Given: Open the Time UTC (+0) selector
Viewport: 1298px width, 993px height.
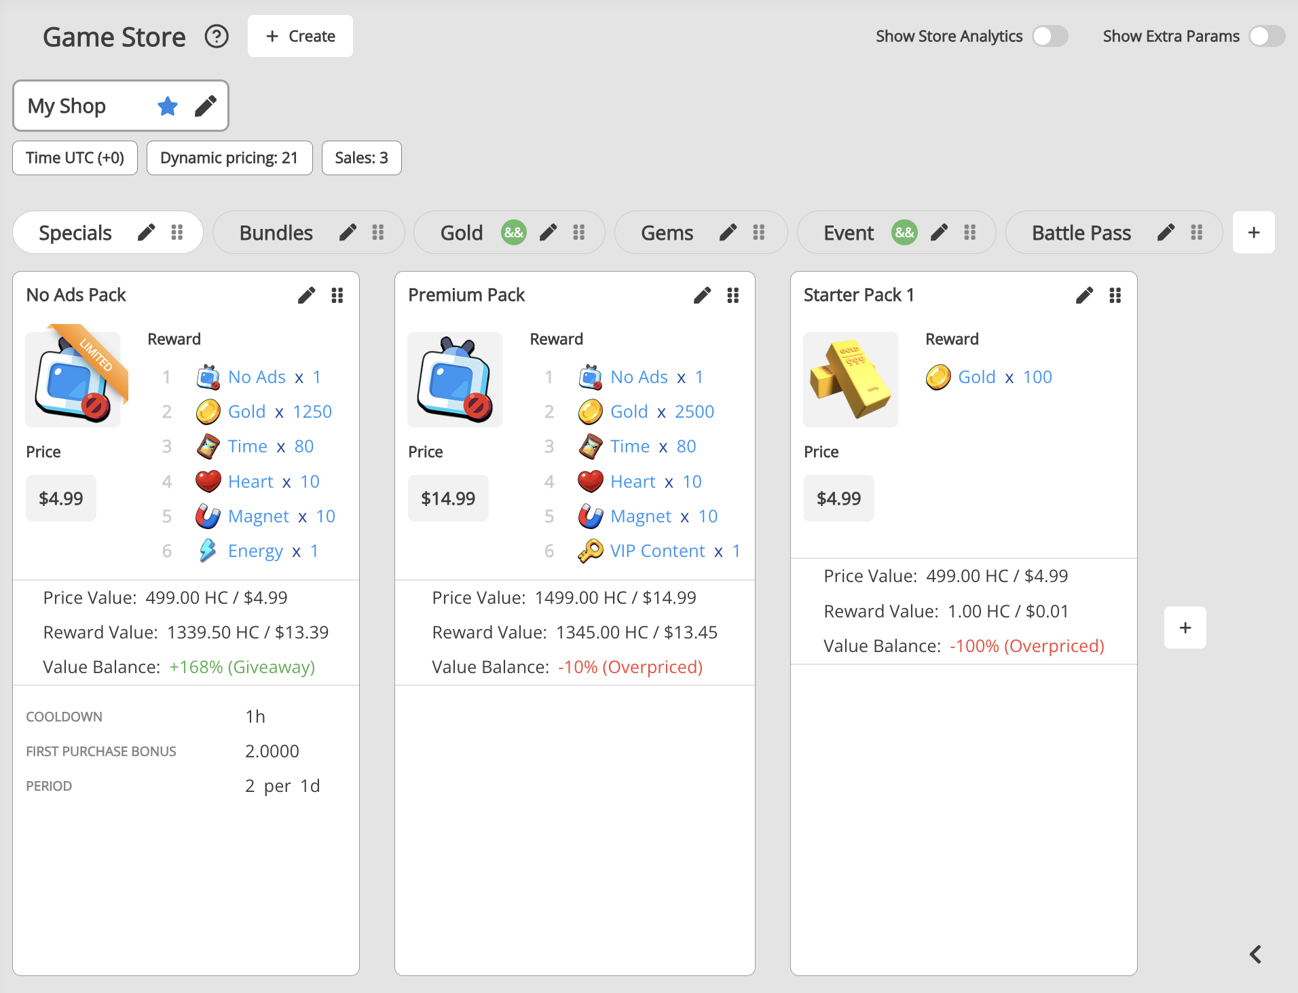Looking at the screenshot, I should coord(75,158).
